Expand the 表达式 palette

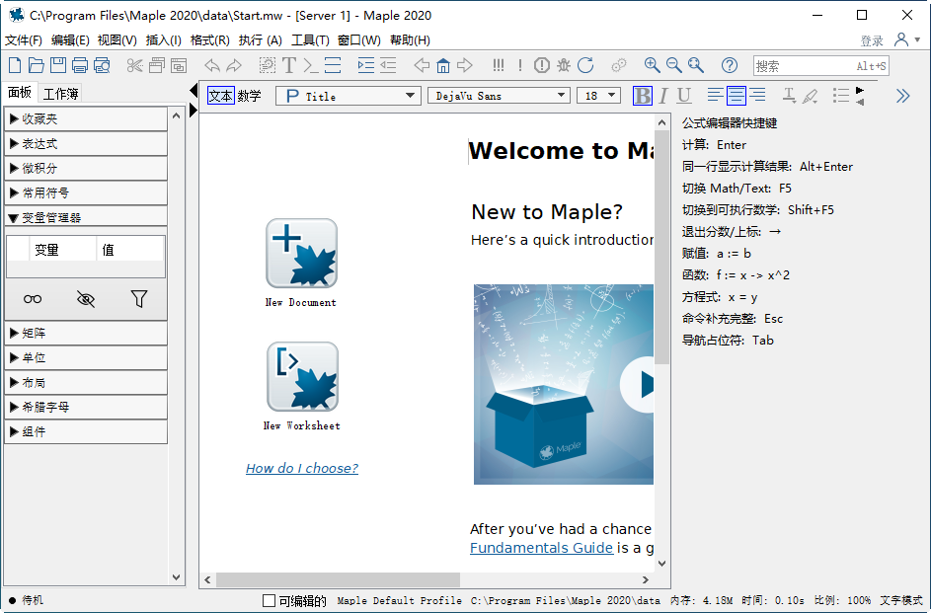click(86, 143)
